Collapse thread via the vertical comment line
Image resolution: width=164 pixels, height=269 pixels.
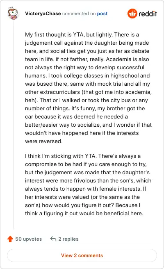tap(14, 125)
